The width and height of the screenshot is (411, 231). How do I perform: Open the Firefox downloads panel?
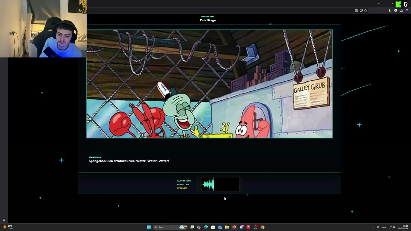[x=390, y=10]
